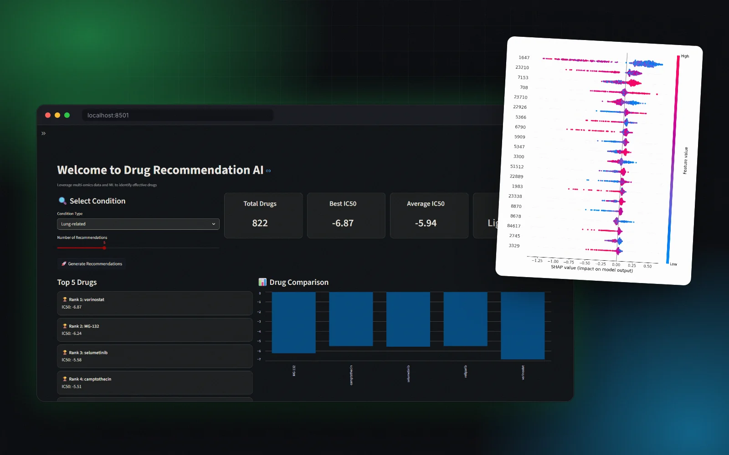Click the trophy icon on Rank 1 vorinostat
729x455 pixels.
pos(65,299)
